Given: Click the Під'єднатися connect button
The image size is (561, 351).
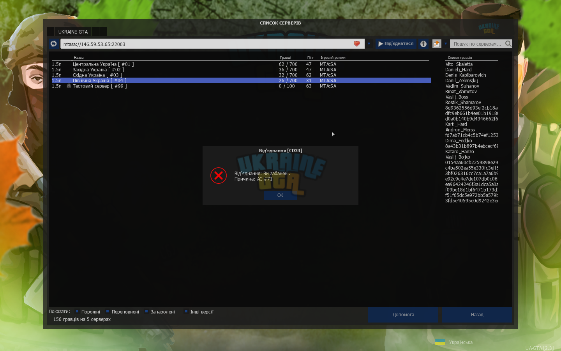Looking at the screenshot, I should tap(396, 44).
